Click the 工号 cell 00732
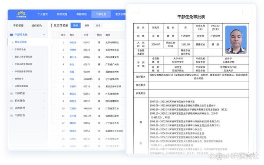Image resolution: width=264 pixels, height=165 pixels. 86,139
